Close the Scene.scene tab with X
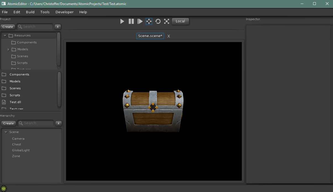The width and height of the screenshot is (333, 192). coord(169,36)
